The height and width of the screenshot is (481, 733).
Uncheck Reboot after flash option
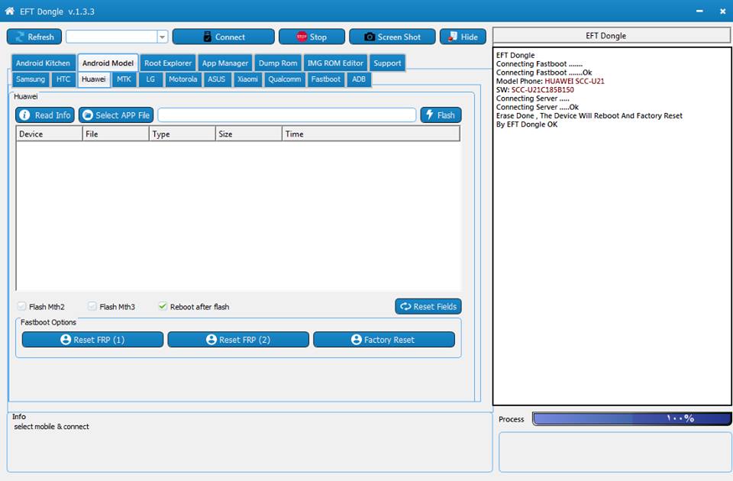click(x=163, y=307)
